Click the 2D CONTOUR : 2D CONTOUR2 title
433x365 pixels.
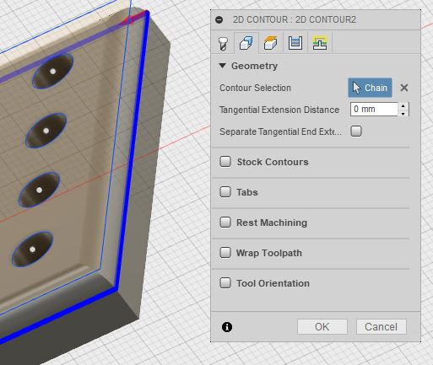click(x=295, y=19)
